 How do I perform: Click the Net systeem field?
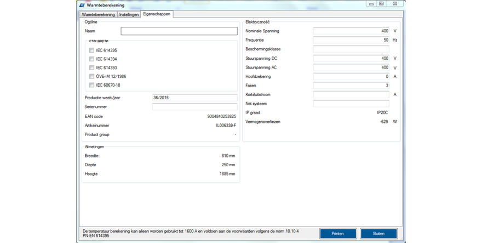tap(351, 104)
